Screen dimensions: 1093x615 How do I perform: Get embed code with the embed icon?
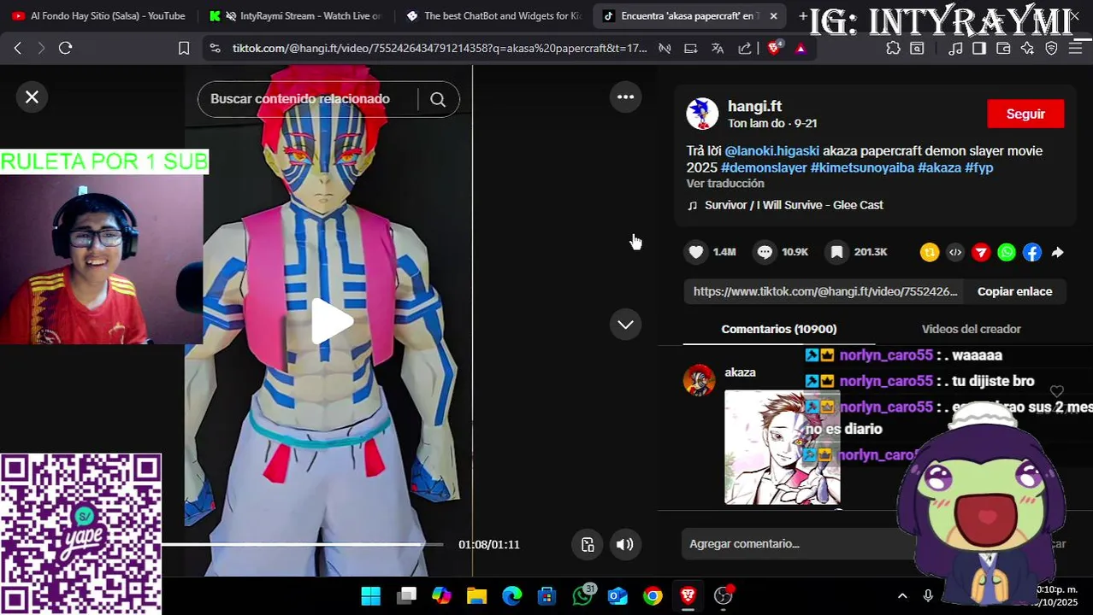(x=955, y=252)
